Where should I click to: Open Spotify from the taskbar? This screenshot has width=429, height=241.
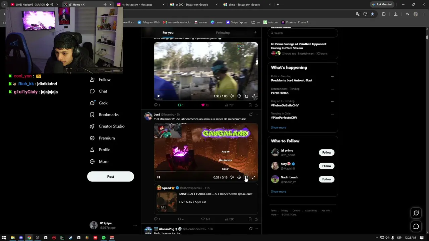coord(104,238)
